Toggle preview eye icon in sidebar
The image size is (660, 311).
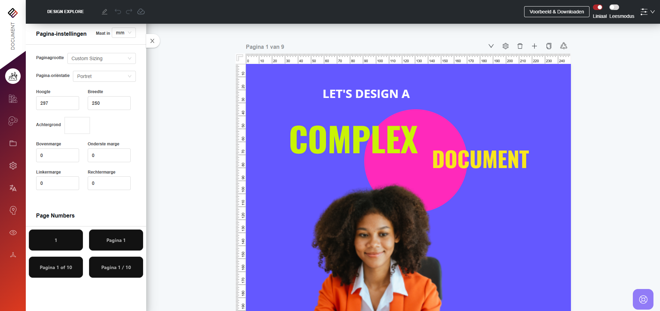(13, 233)
